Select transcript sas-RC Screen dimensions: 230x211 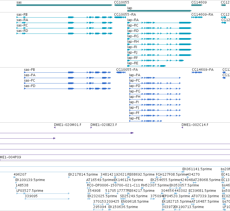64,28
